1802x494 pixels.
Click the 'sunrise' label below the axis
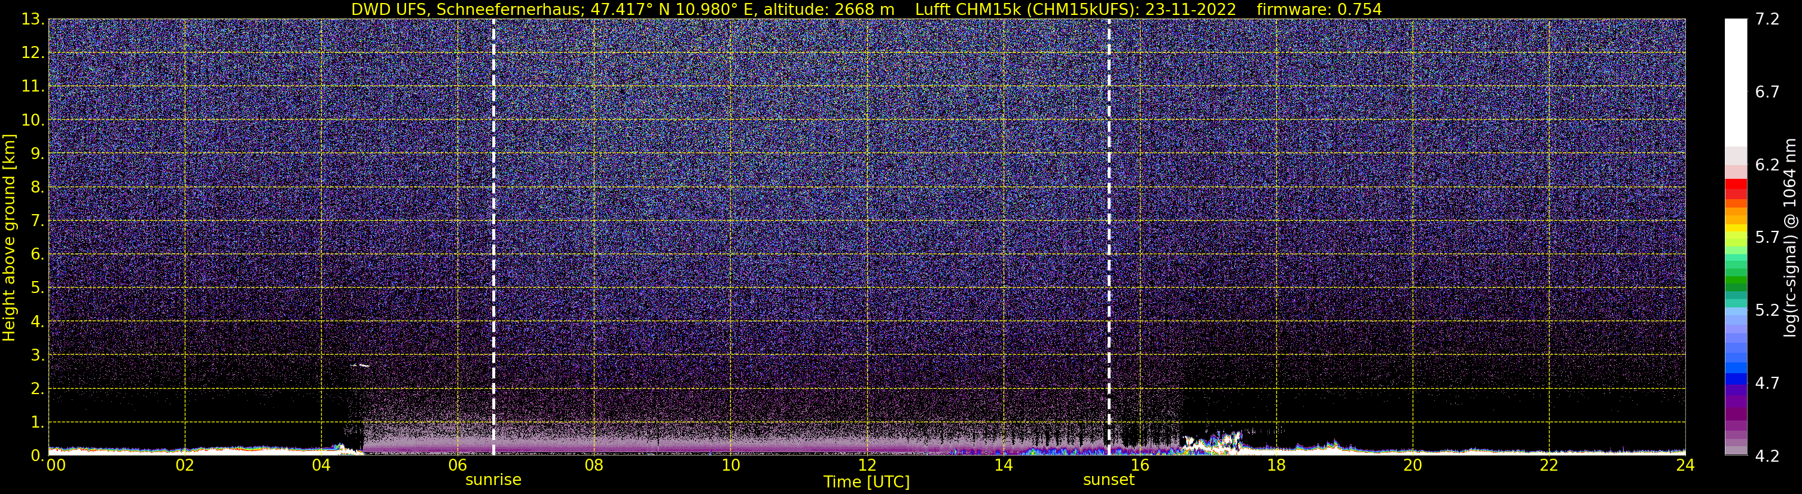click(x=493, y=480)
